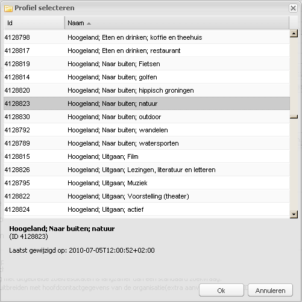Image resolution: width=302 pixels, height=302 pixels.
Task: Confirm selection with the Ok button
Action: [x=221, y=290]
